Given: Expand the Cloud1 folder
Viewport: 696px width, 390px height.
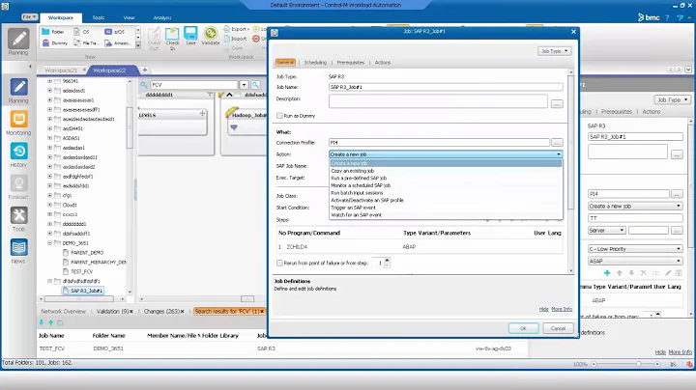Looking at the screenshot, I should point(49,205).
